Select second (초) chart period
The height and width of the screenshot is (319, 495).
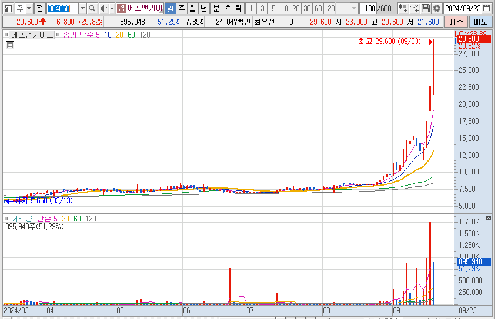[x=228, y=8]
